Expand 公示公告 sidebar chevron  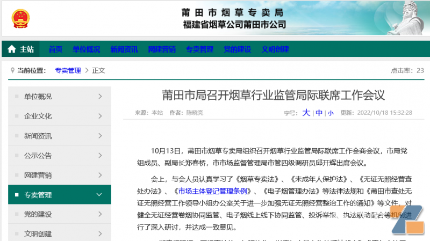100,156
